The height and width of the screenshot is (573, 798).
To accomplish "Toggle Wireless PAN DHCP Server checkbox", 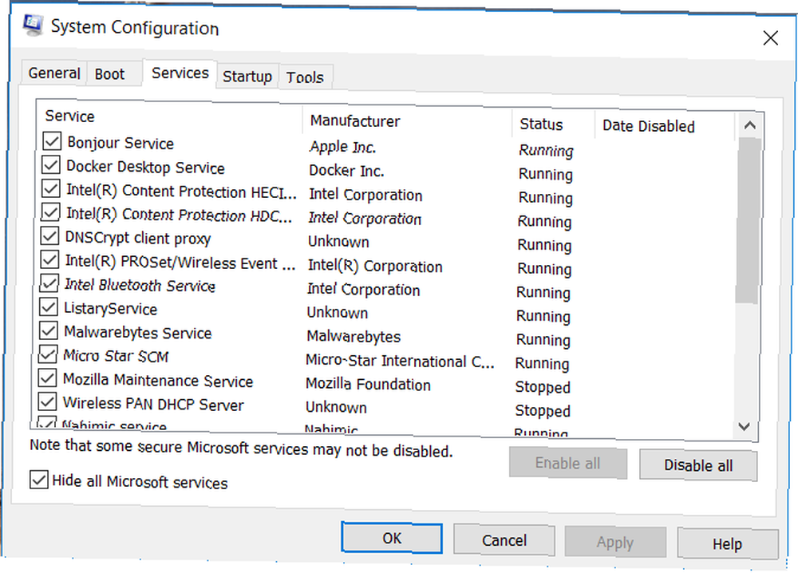I will [x=47, y=401].
